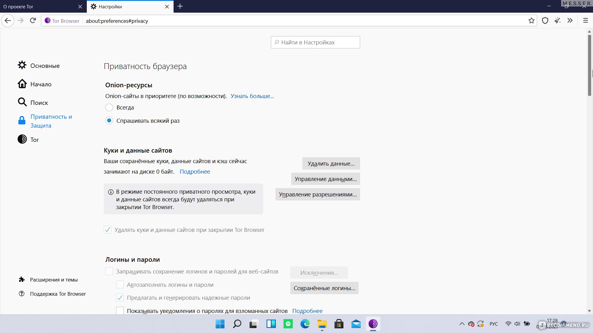
Task: Click the Расширения и темы puzzle icon
Action: coord(22,279)
